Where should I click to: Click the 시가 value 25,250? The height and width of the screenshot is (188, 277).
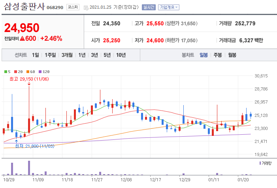[111, 40]
